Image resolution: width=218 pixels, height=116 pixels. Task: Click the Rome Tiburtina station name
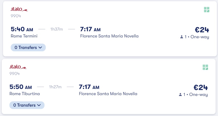[25, 94]
